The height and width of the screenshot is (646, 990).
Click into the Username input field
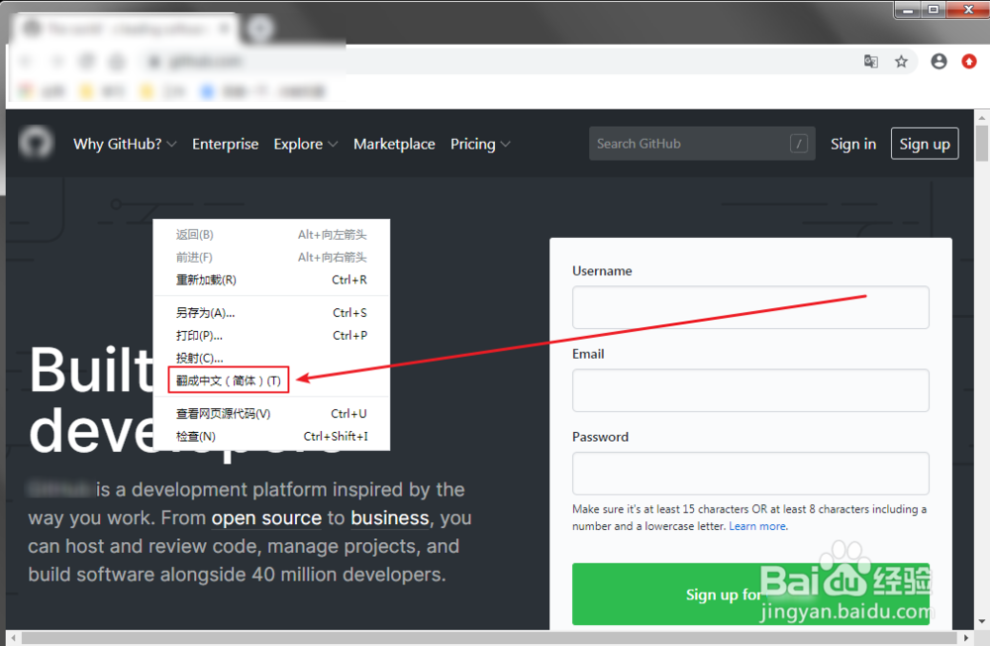[750, 307]
